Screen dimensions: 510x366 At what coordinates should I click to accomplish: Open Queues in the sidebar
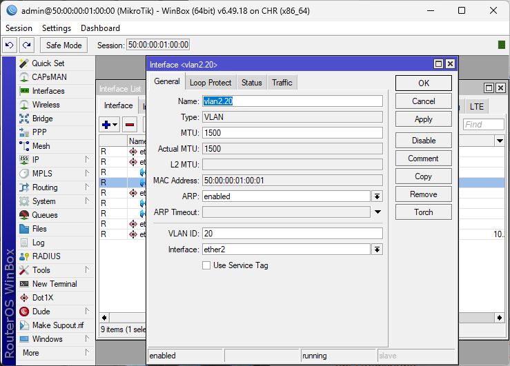[x=45, y=215]
